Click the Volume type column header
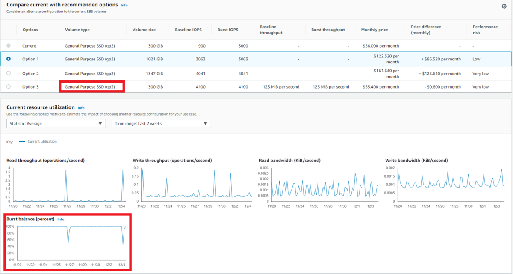Viewport: 513px width, 274px height. pos(77,30)
